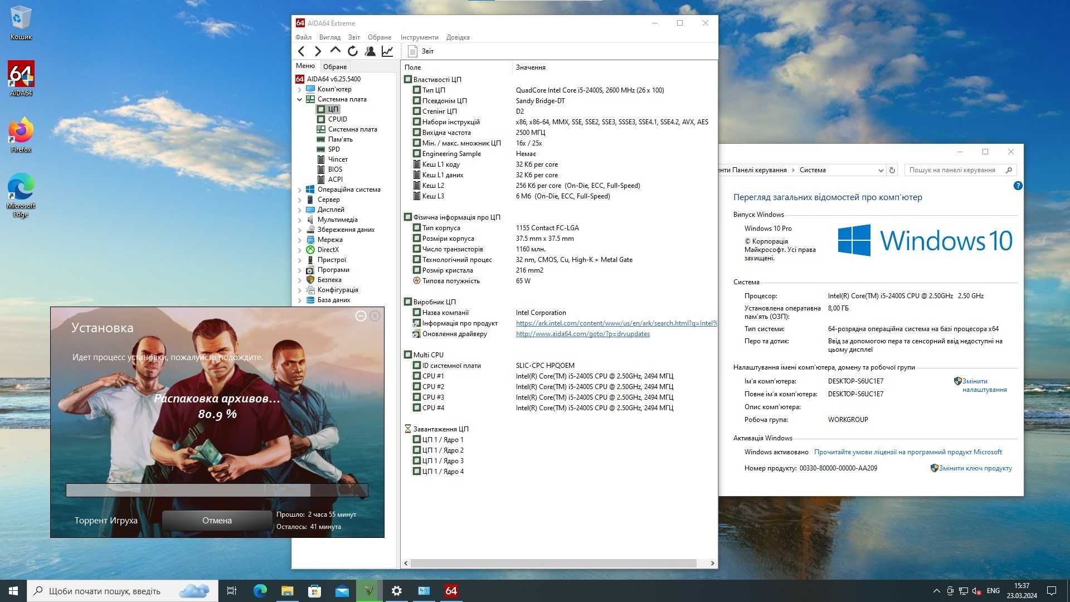The height and width of the screenshot is (602, 1070).
Task: Expand the DirectX tree node
Action: coord(299,250)
